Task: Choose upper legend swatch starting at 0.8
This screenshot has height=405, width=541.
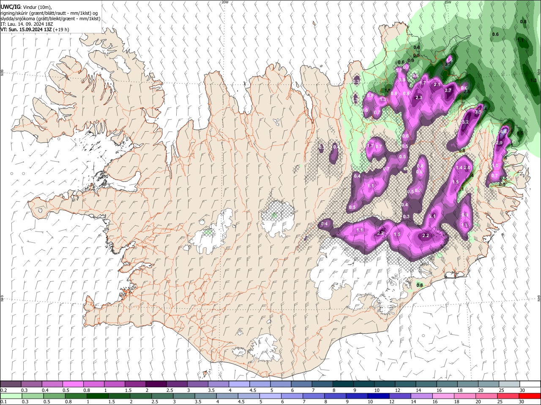Action: pos(93,384)
